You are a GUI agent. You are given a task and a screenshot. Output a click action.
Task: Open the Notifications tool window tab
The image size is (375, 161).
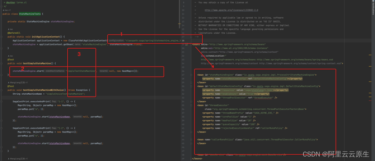tap(373, 8)
